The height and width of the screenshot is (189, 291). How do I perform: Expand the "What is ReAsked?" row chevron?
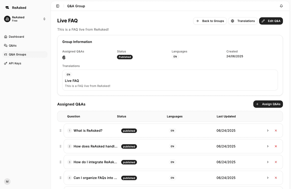[268, 130]
